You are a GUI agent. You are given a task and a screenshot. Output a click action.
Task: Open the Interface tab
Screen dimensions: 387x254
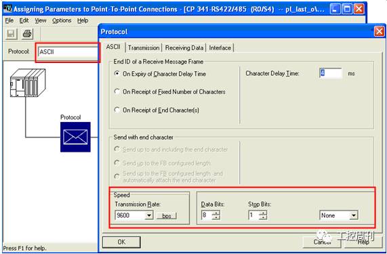220,48
